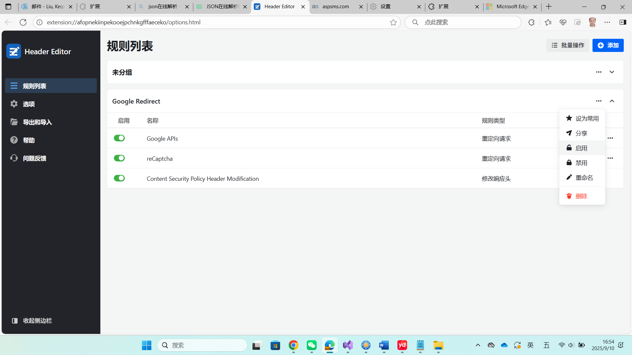Click the 批量操作 batch button
The image size is (632, 355).
click(x=567, y=45)
